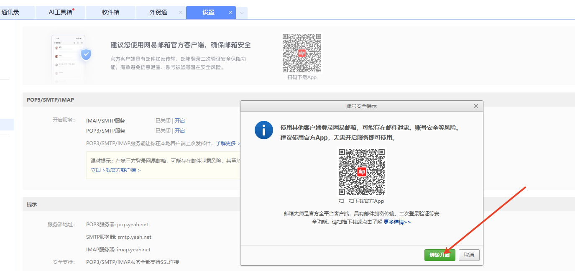Enable the IMAP/SMTP服务 via its 开启 link
The height and width of the screenshot is (271, 575).
pyautogui.click(x=180, y=120)
